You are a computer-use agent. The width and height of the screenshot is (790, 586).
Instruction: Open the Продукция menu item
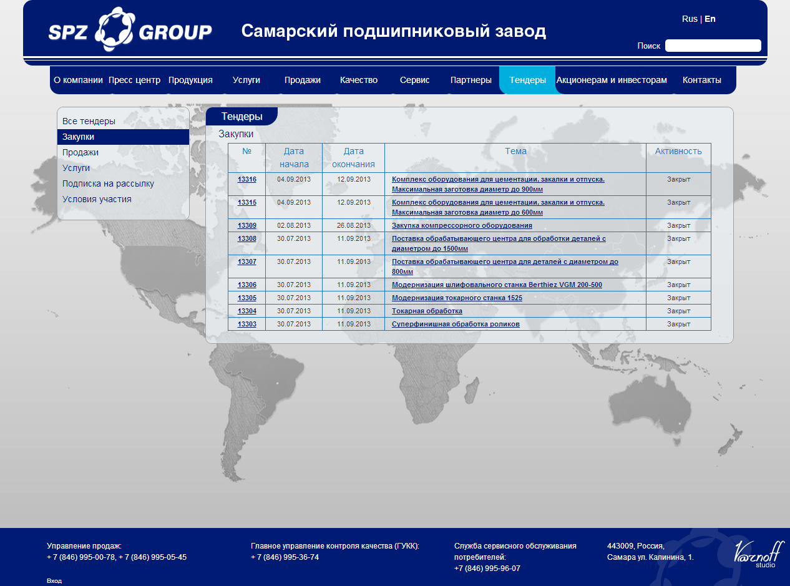(190, 80)
